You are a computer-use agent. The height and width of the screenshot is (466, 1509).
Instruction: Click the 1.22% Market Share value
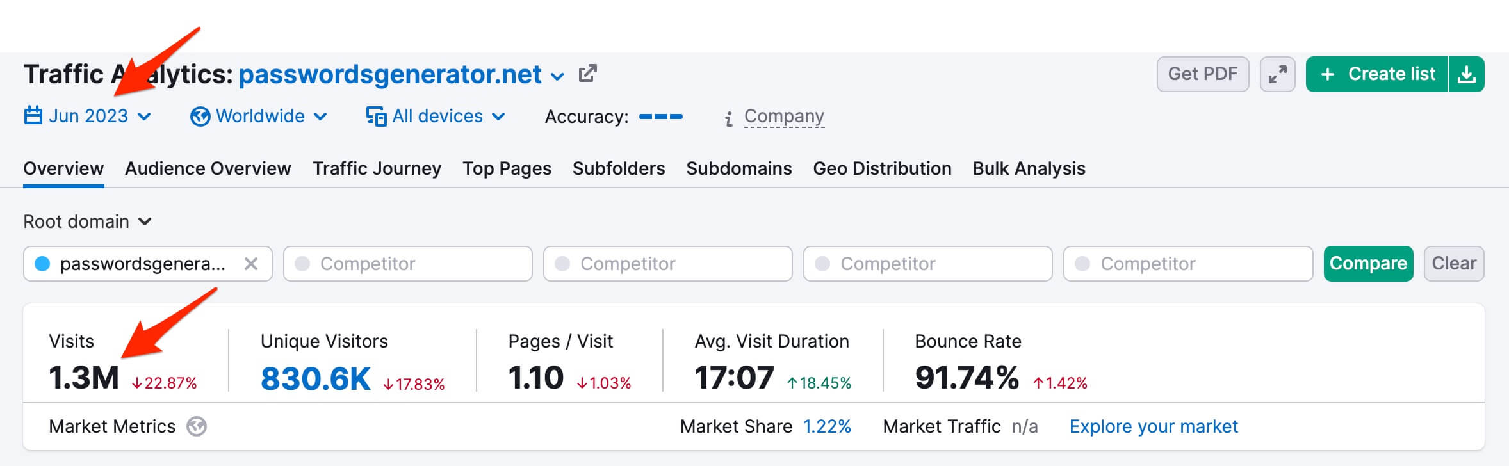coord(827,426)
